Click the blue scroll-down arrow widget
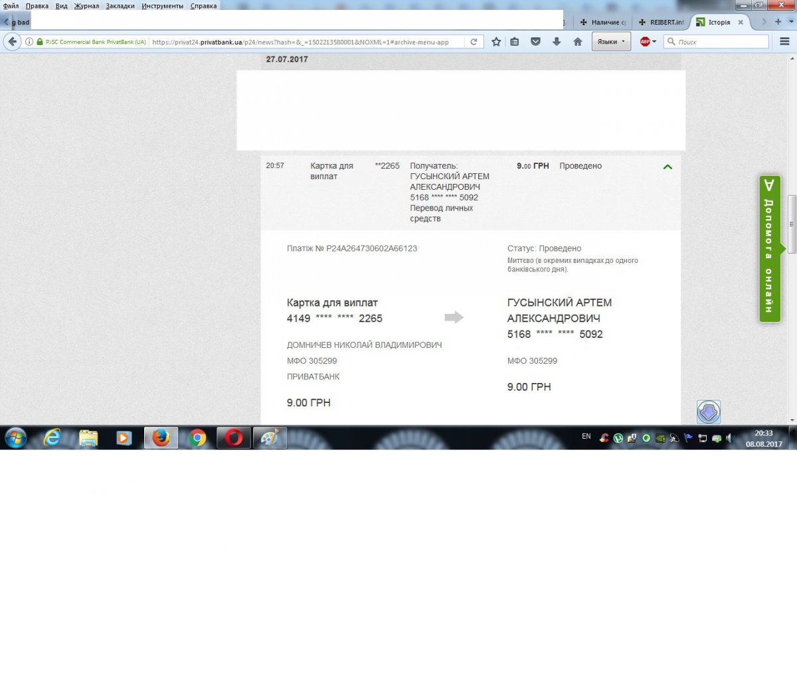The image size is (797, 691). pyautogui.click(x=709, y=412)
